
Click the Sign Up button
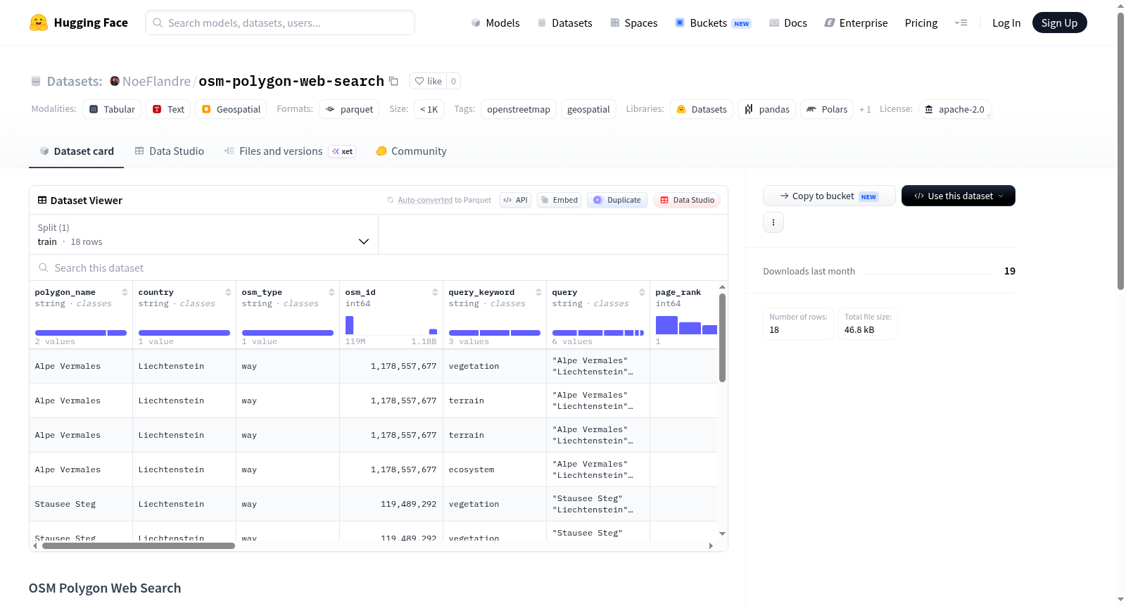coord(1059,23)
